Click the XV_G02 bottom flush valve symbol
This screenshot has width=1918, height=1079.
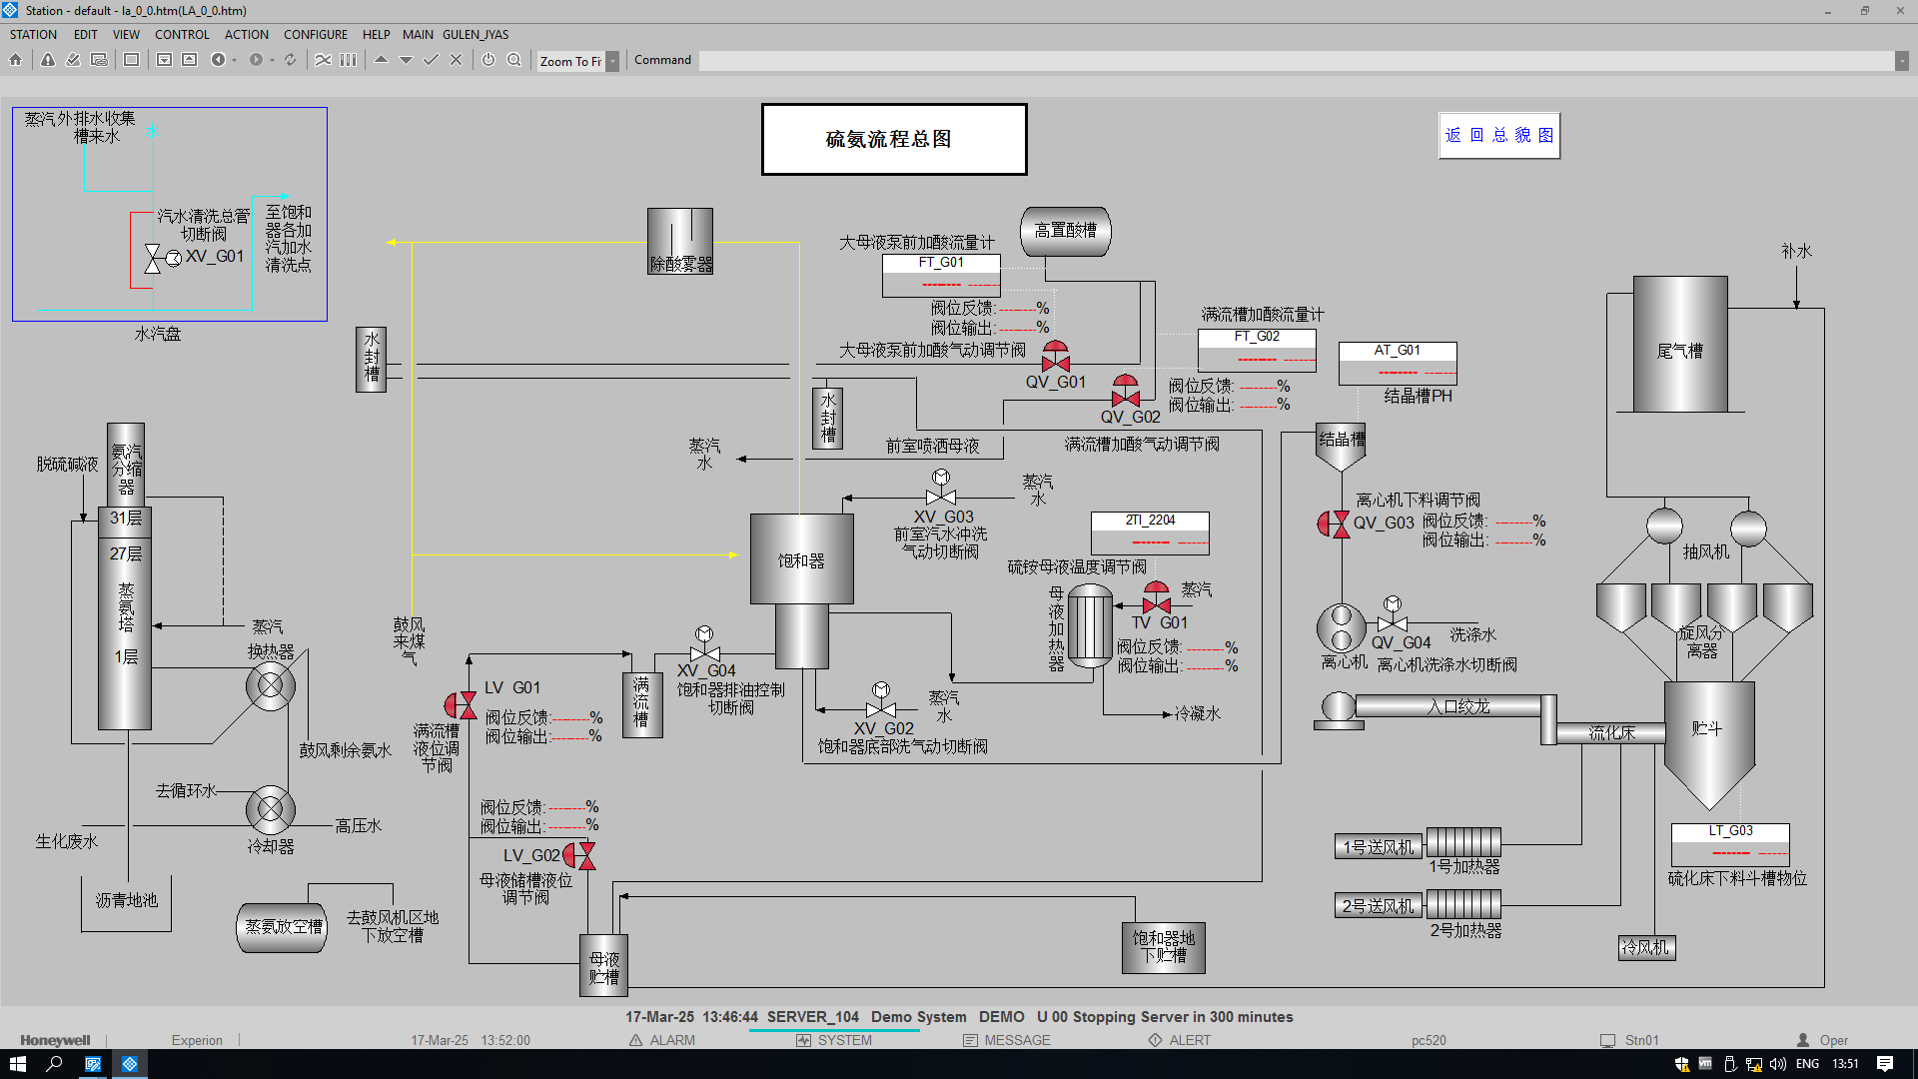point(881,702)
